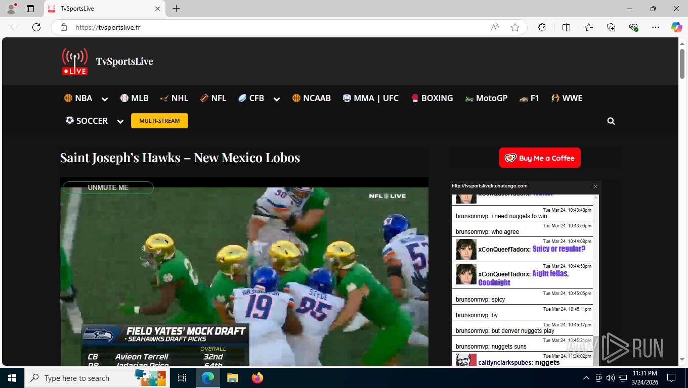This screenshot has width=688, height=388.
Task: Click the xConQueefTadorx avatar beside Spicy or regular
Action: tap(466, 249)
